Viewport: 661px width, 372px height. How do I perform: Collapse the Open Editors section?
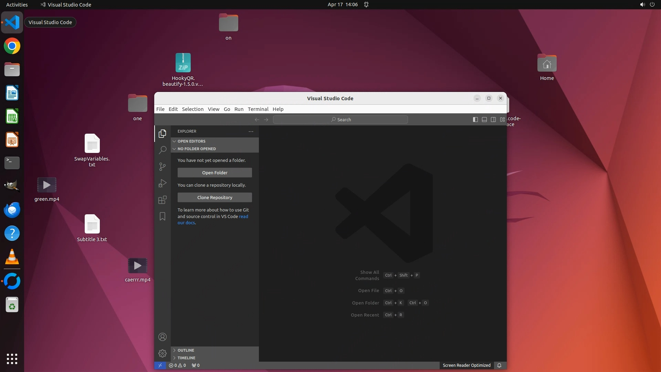click(x=191, y=141)
